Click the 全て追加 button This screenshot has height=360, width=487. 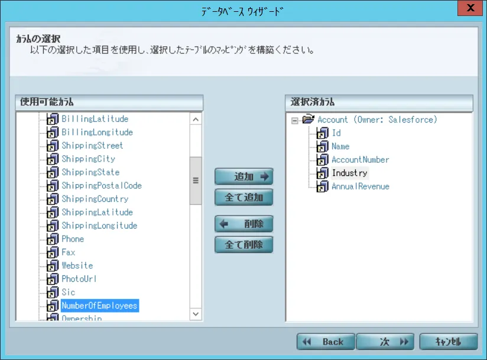tap(243, 197)
